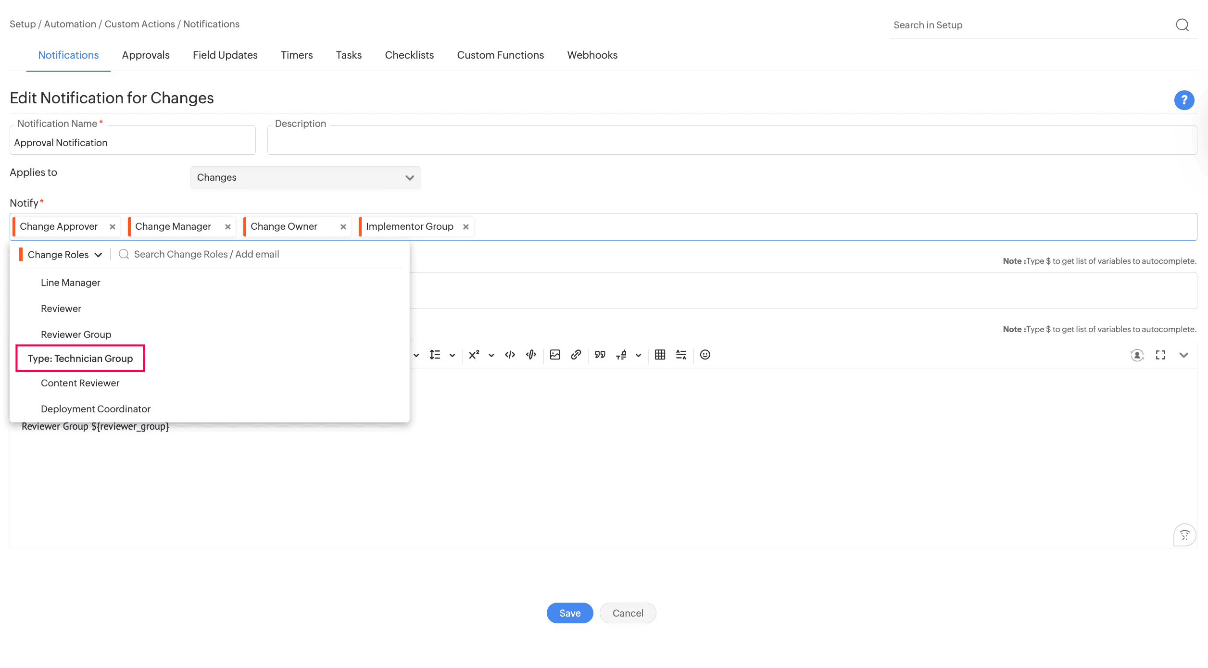1208x668 pixels.
Task: Click the Cancel button
Action: pyautogui.click(x=628, y=613)
